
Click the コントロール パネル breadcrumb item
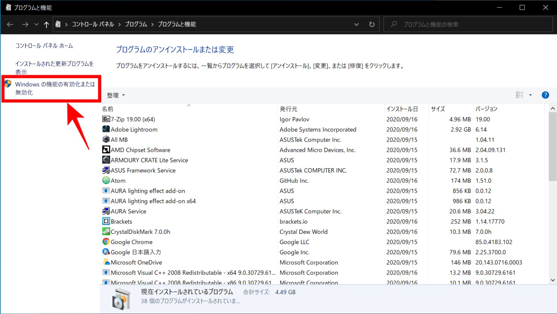click(93, 24)
